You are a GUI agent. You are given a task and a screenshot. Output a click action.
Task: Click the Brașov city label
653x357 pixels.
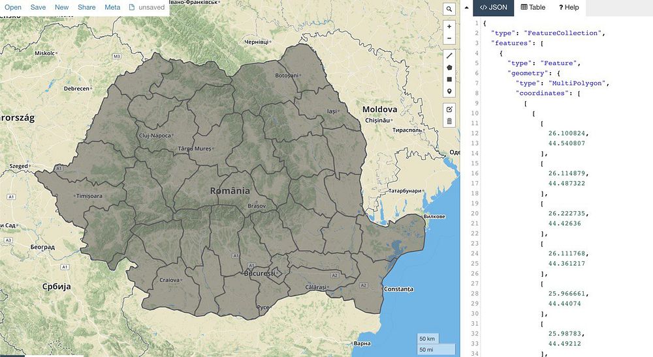(x=257, y=206)
